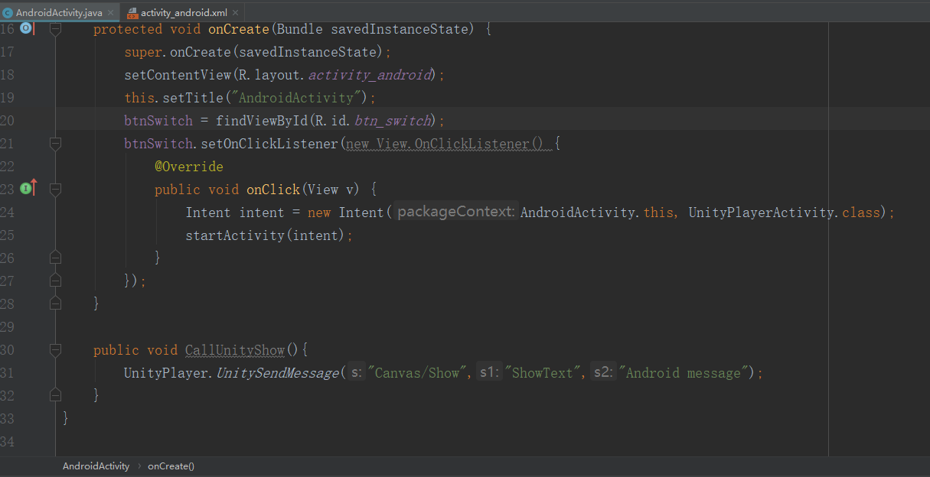
Task: Collapse the OnClickListener block fold arrow on line 21
Action: pos(54,143)
